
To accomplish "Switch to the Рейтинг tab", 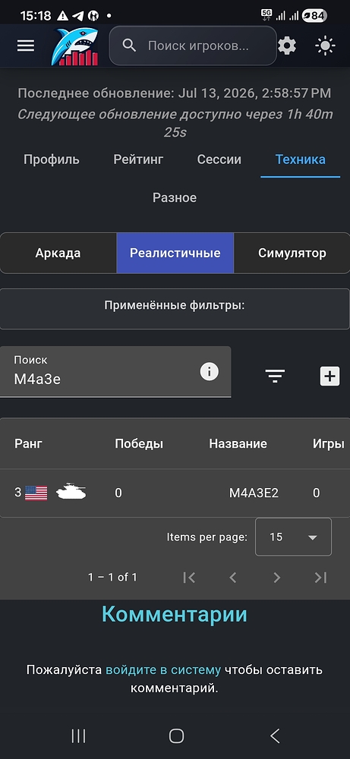I will click(138, 159).
